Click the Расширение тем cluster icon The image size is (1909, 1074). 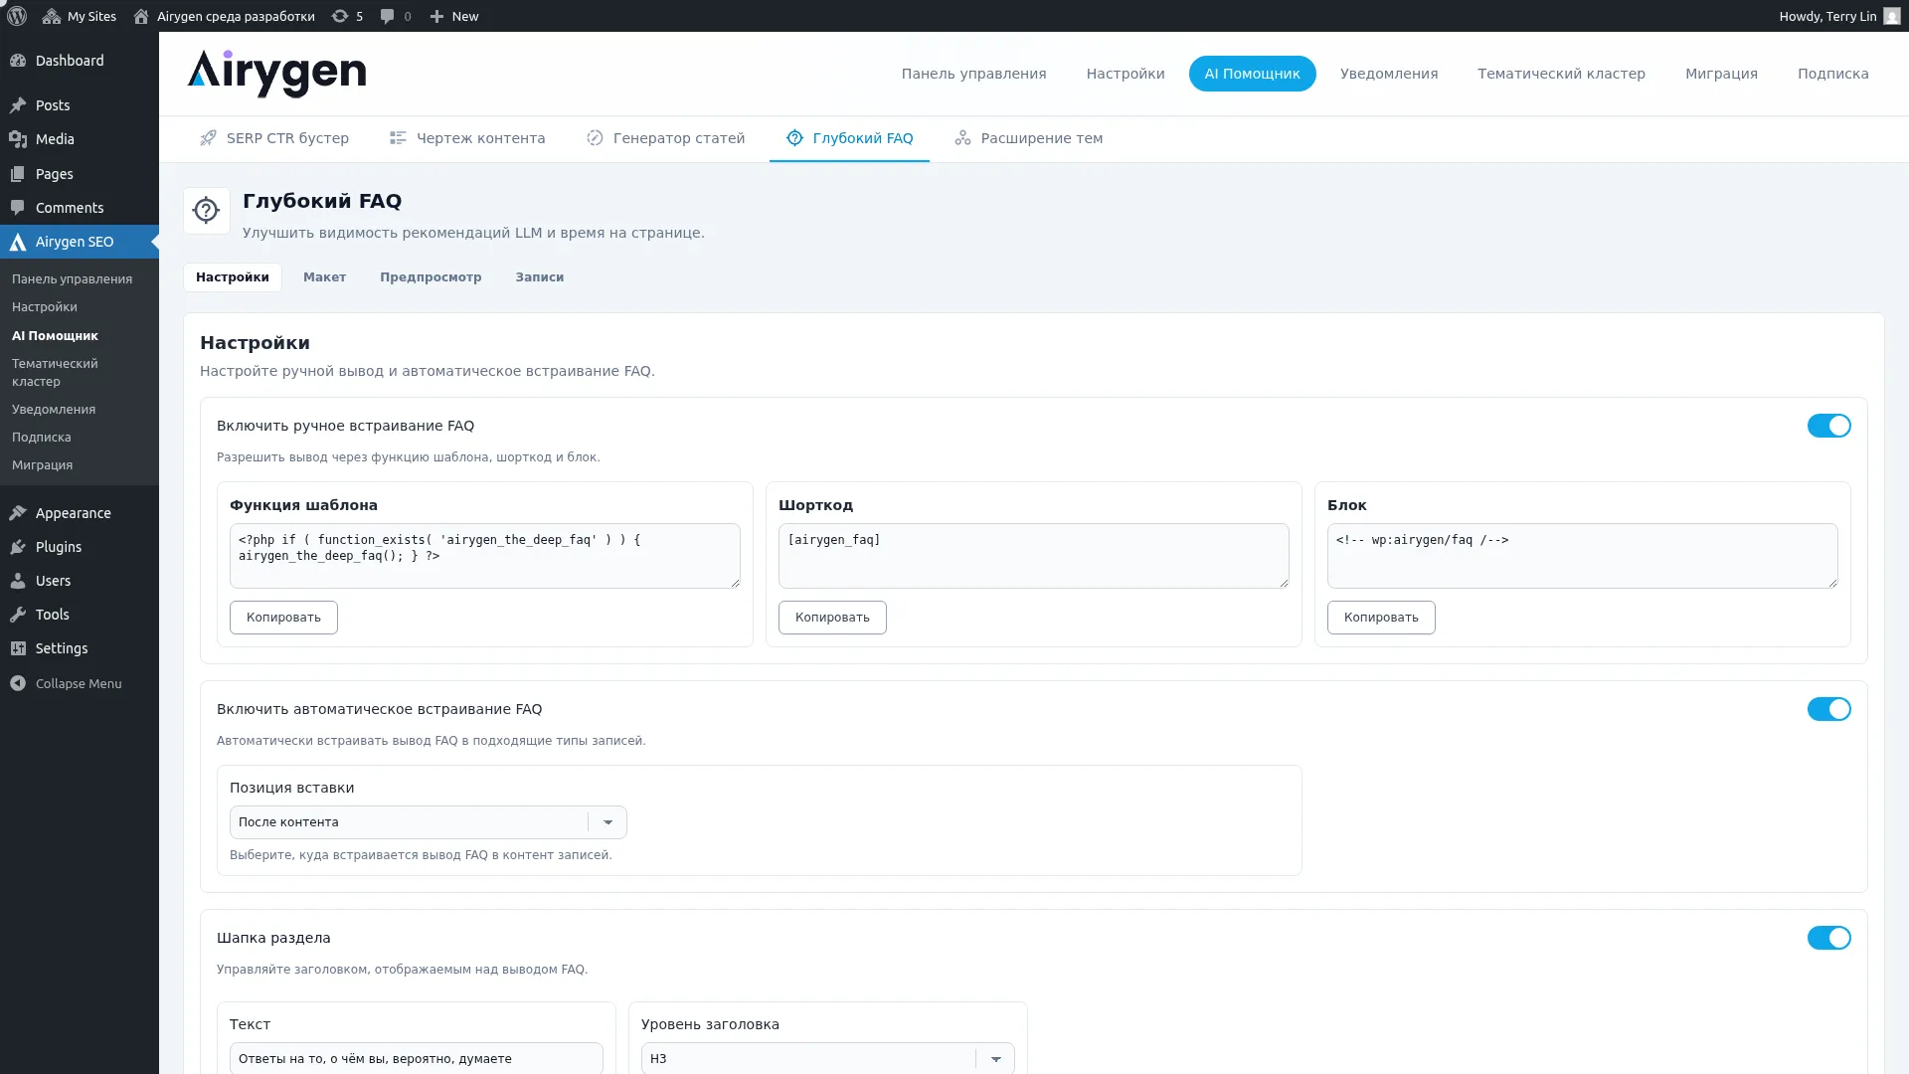(x=962, y=138)
